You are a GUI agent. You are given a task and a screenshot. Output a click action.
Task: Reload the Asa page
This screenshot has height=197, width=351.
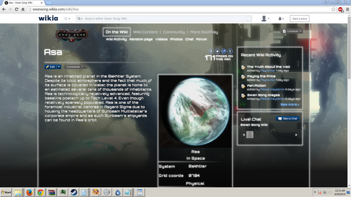[x=16, y=9]
